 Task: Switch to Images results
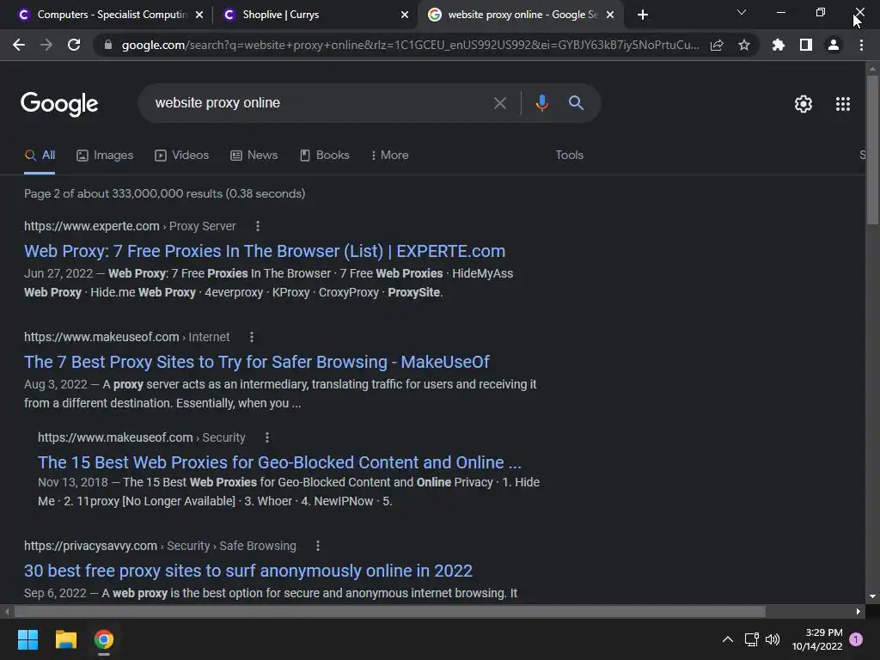(x=105, y=155)
